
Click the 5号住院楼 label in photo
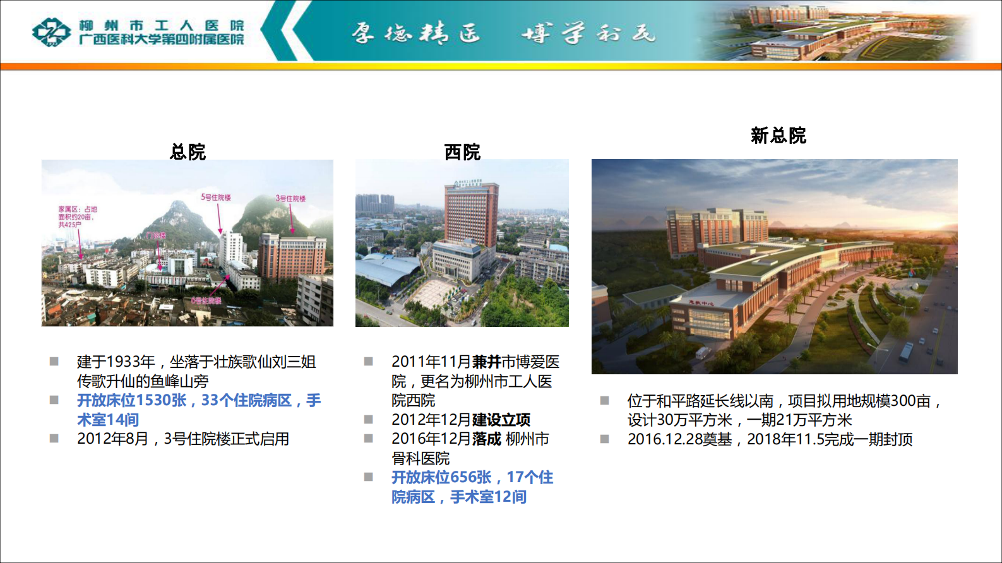coord(216,198)
